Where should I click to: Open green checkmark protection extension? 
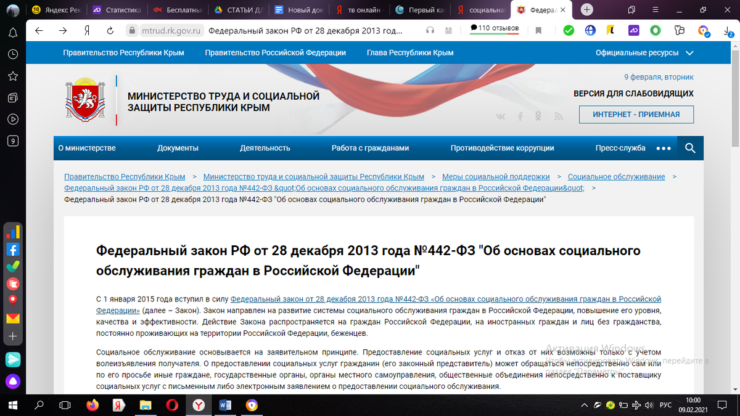click(x=569, y=30)
